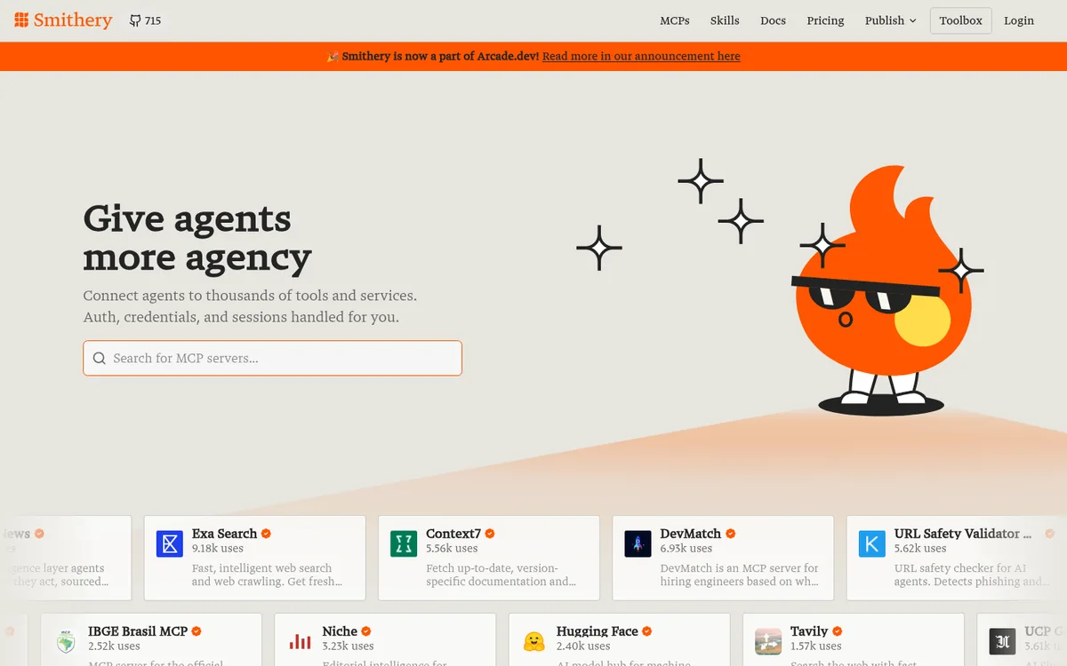Open the Hugging Face server title

[598, 631]
